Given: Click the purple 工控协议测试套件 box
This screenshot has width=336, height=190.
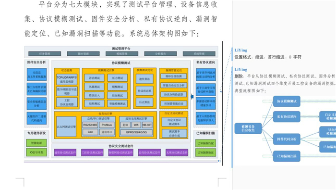Looking at the screenshot, I should coord(92,152).
